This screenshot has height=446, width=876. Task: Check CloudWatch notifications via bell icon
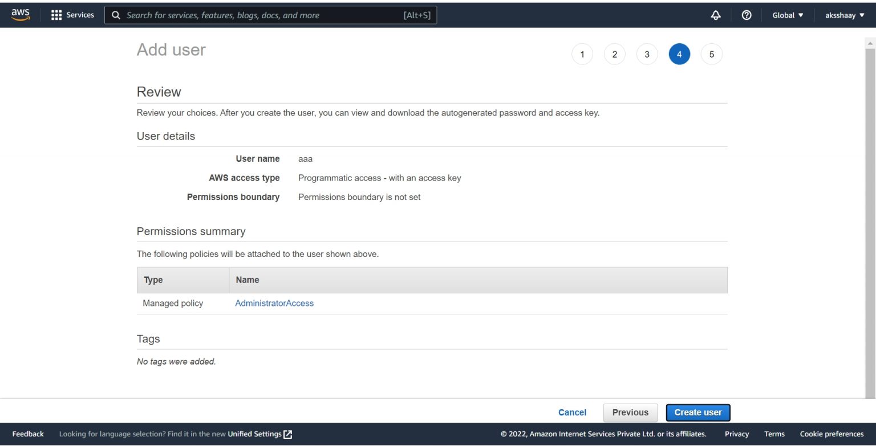[x=716, y=15]
